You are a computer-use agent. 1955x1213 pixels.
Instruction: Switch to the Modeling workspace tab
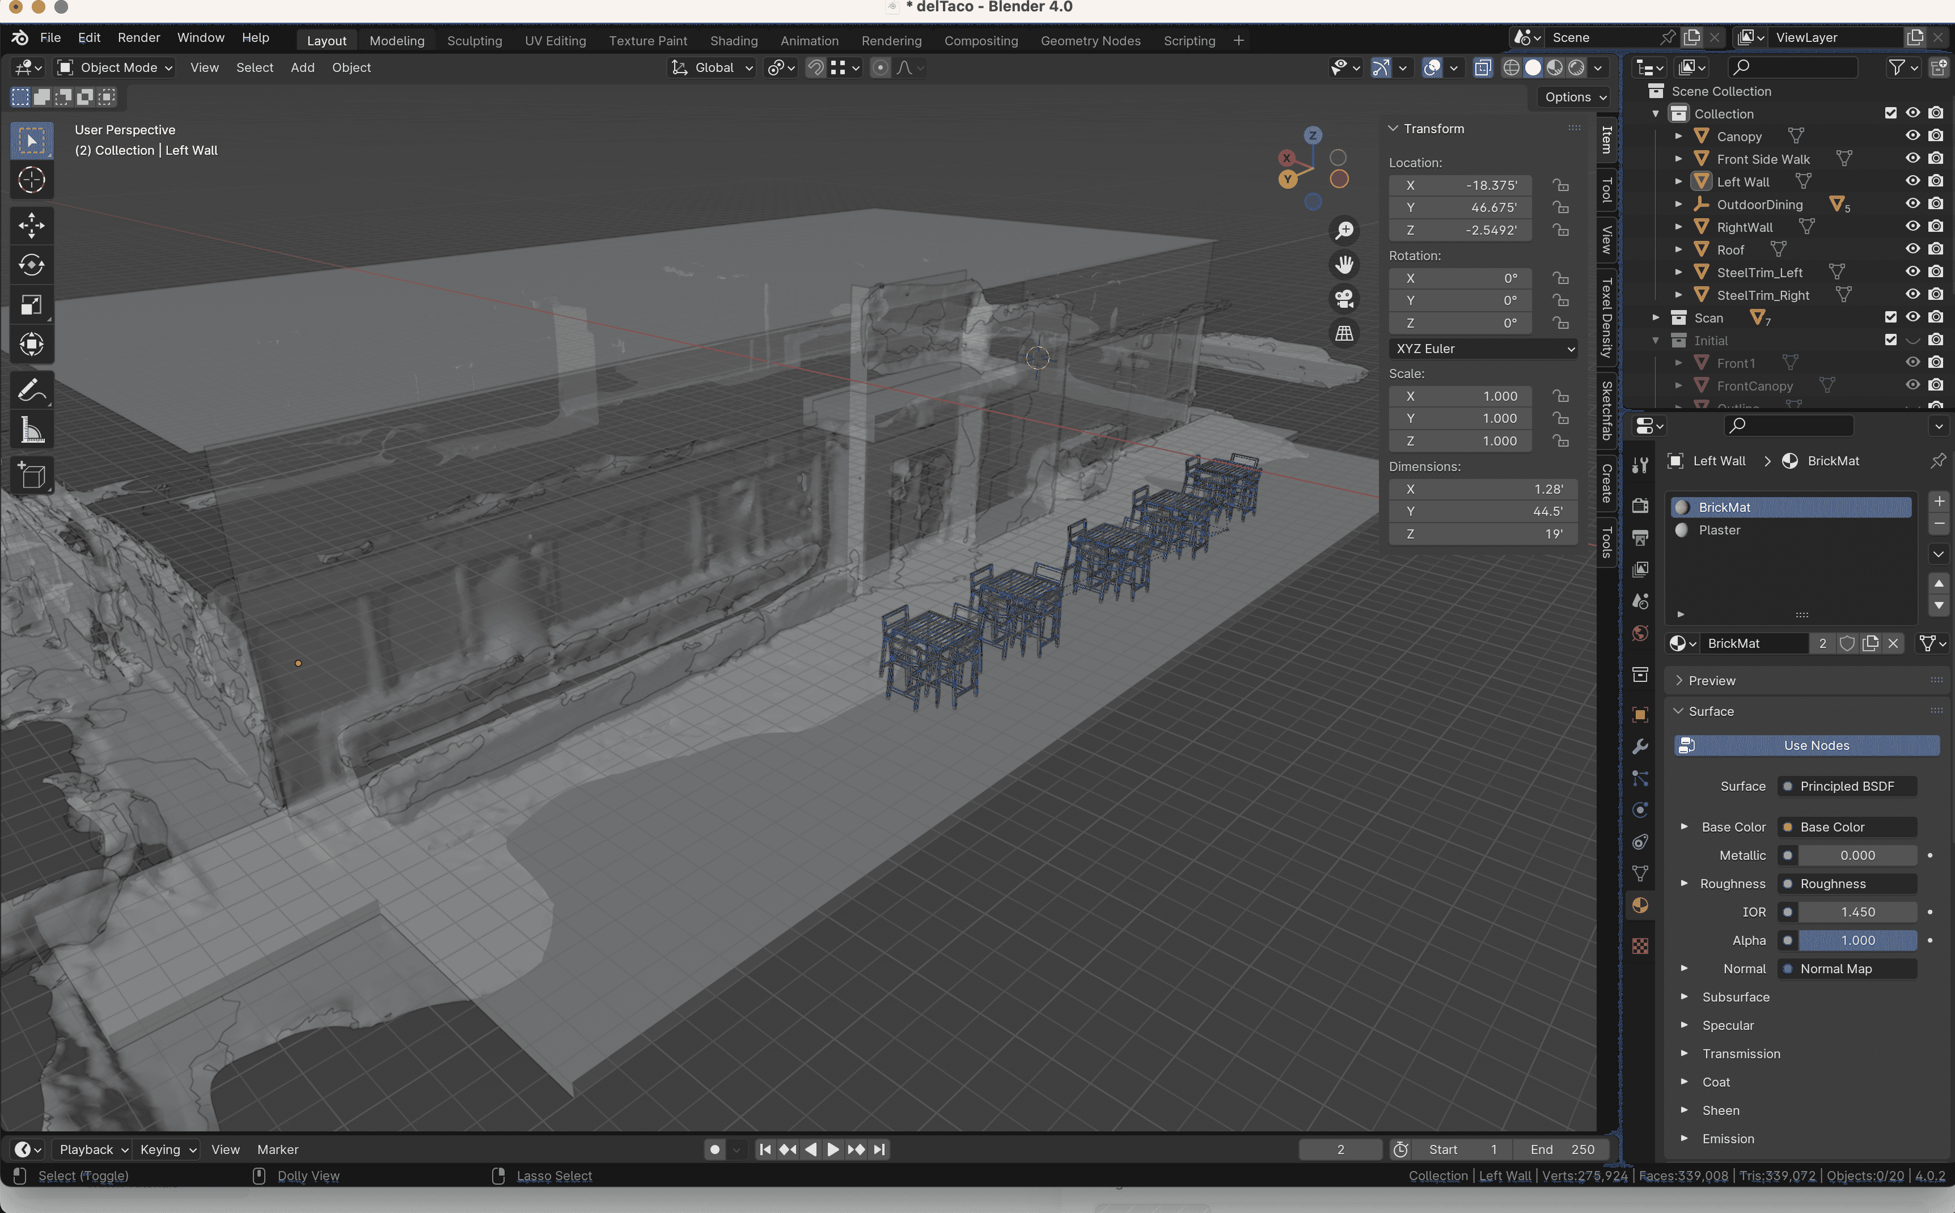(396, 40)
